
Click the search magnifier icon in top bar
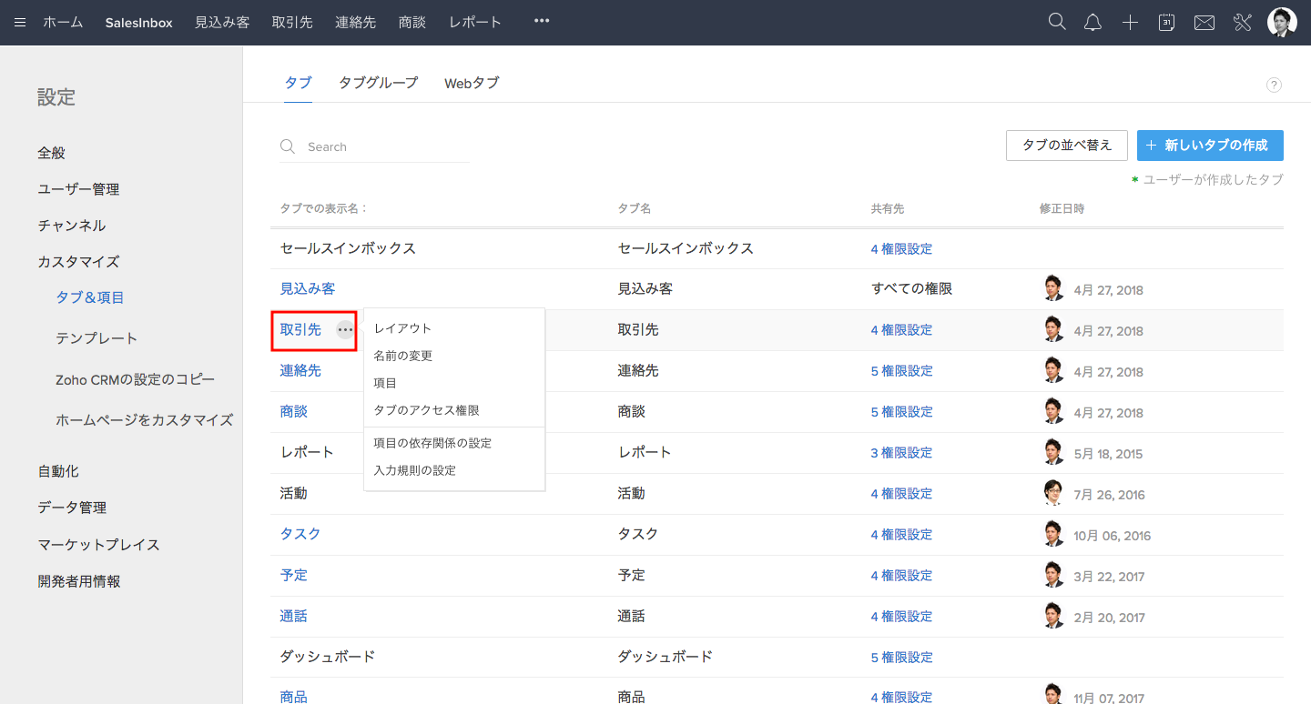click(1057, 23)
